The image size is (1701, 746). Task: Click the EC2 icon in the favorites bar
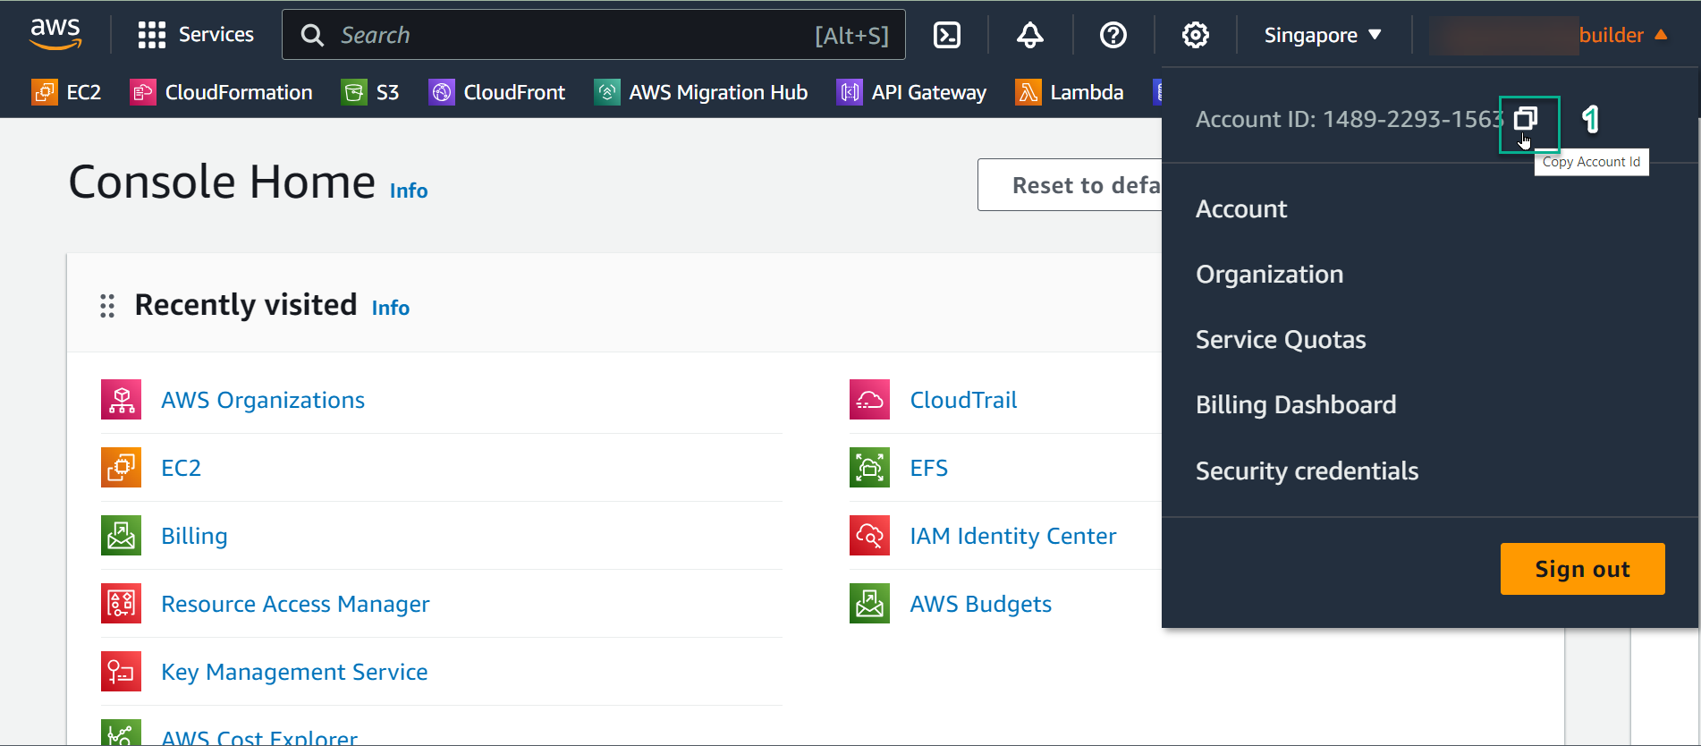tap(44, 92)
